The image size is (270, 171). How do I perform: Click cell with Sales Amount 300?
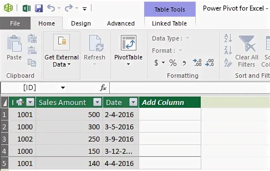point(69,127)
